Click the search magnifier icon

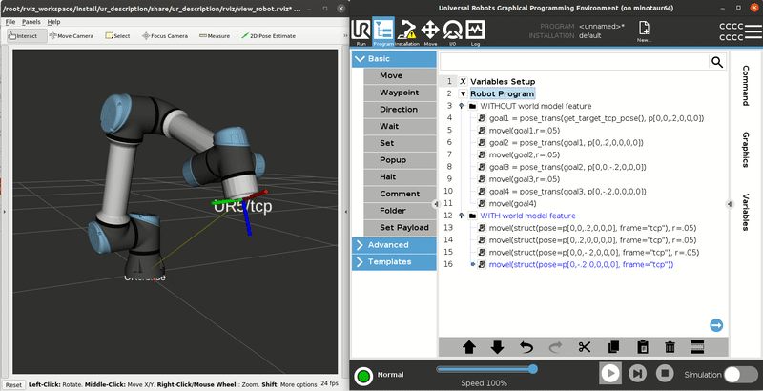pos(716,61)
